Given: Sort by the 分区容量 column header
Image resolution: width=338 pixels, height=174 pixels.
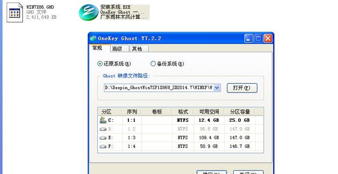Looking at the screenshot, I should click(x=240, y=112).
